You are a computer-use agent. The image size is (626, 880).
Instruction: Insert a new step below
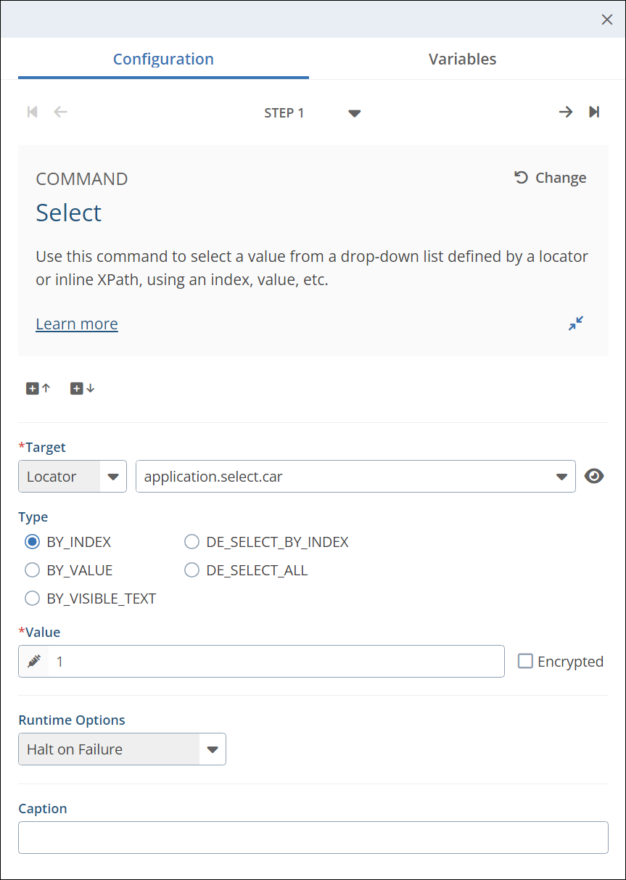point(82,389)
